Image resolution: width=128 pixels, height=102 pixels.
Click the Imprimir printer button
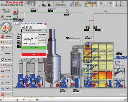7,53
